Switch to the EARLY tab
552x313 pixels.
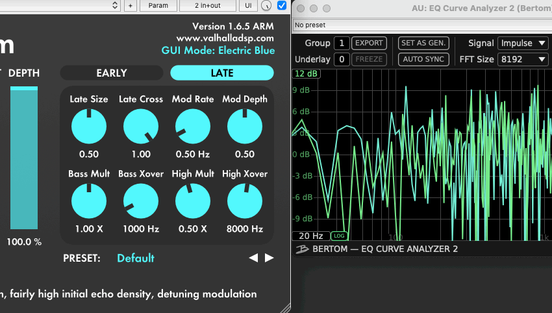point(112,73)
